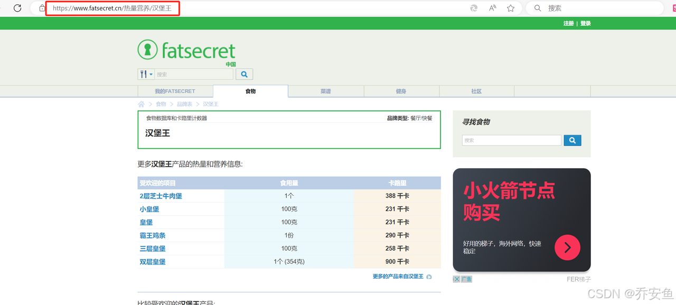Click the address bar URL
Image resolution: width=676 pixels, height=305 pixels.
click(112, 8)
